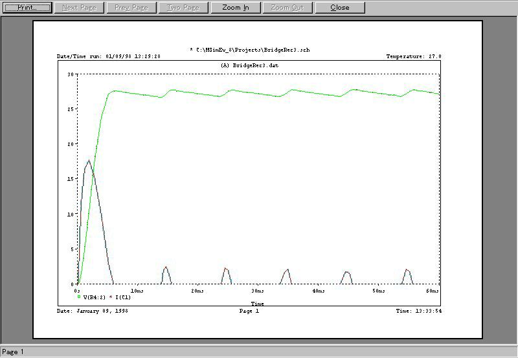Switch to Two Page view

[183, 8]
